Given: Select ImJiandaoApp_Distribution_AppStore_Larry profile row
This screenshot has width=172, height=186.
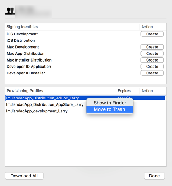Looking at the screenshot, I should coord(86,104).
